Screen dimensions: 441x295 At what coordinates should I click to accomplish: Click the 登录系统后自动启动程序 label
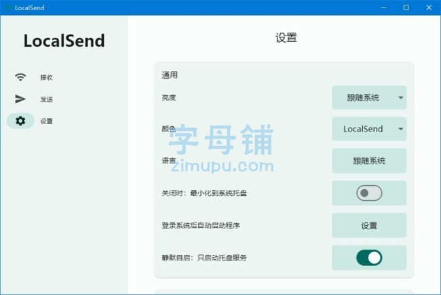201,226
